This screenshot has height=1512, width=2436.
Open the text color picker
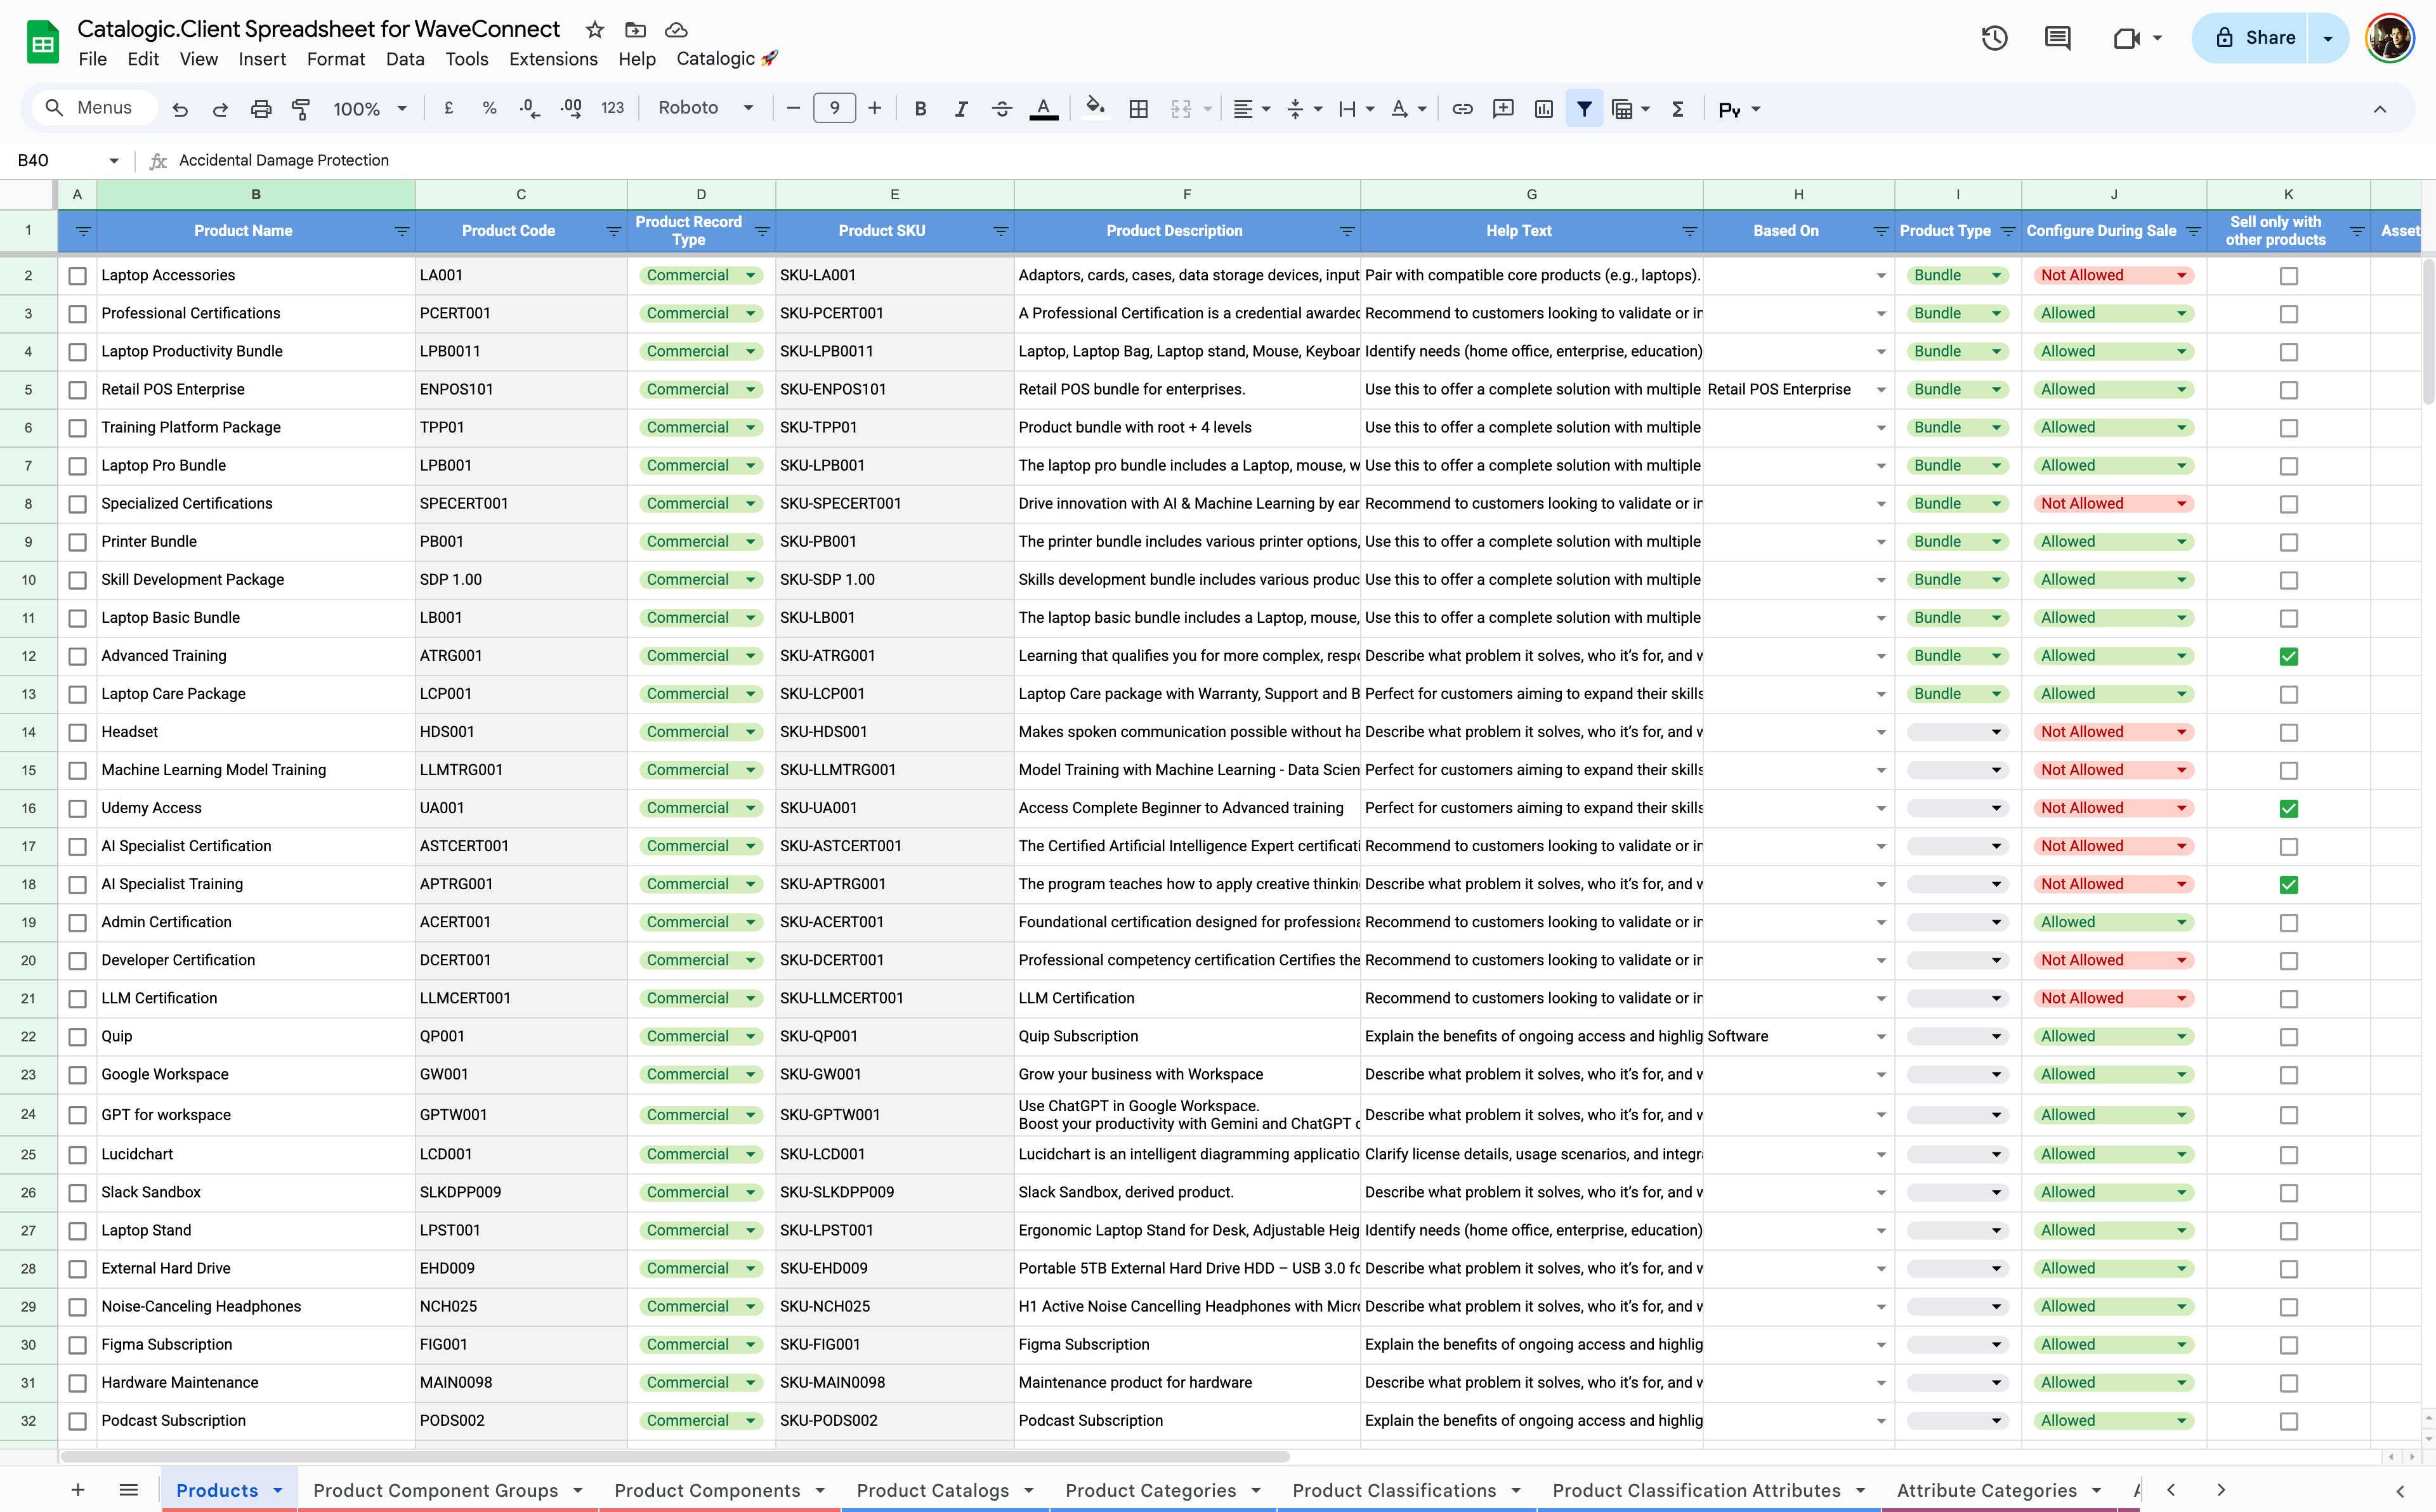(x=1043, y=109)
